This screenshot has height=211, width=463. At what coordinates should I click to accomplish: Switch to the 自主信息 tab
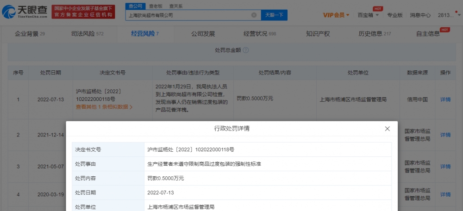pyautogui.click(x=428, y=34)
